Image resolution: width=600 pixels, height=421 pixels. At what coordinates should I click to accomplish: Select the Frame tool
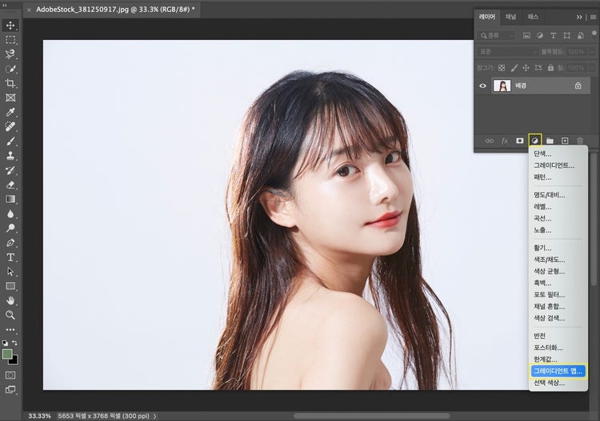pos(10,97)
